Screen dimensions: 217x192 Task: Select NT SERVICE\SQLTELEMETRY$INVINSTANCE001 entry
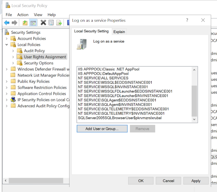click(121, 114)
